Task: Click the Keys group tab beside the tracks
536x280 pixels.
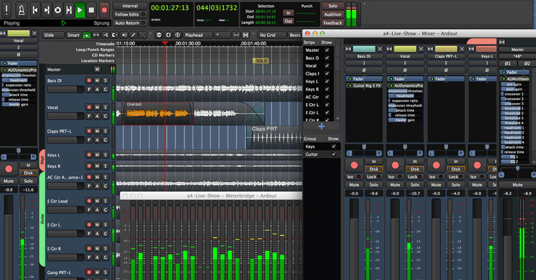Action: pos(42,161)
